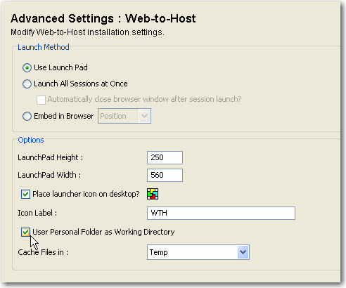Toggle User Personal Folder as Working Directory

[25, 232]
